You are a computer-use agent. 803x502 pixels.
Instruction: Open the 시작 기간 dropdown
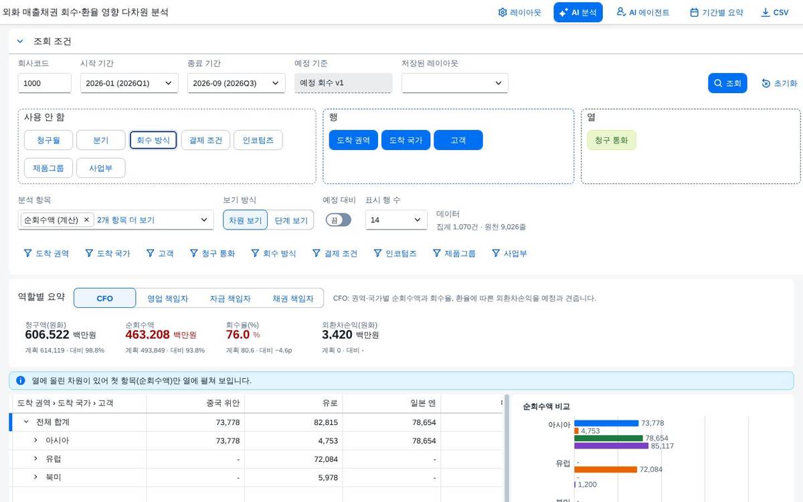pos(129,83)
